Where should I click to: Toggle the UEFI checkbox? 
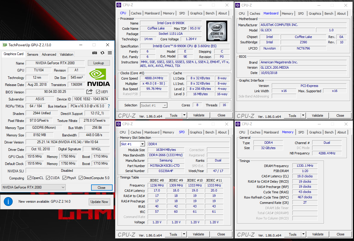pos(98,92)
